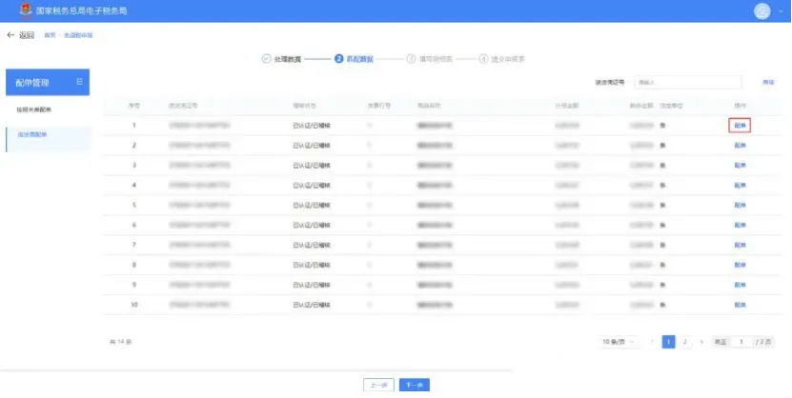Click 配单 in row 1
The height and width of the screenshot is (398, 792).
click(740, 125)
